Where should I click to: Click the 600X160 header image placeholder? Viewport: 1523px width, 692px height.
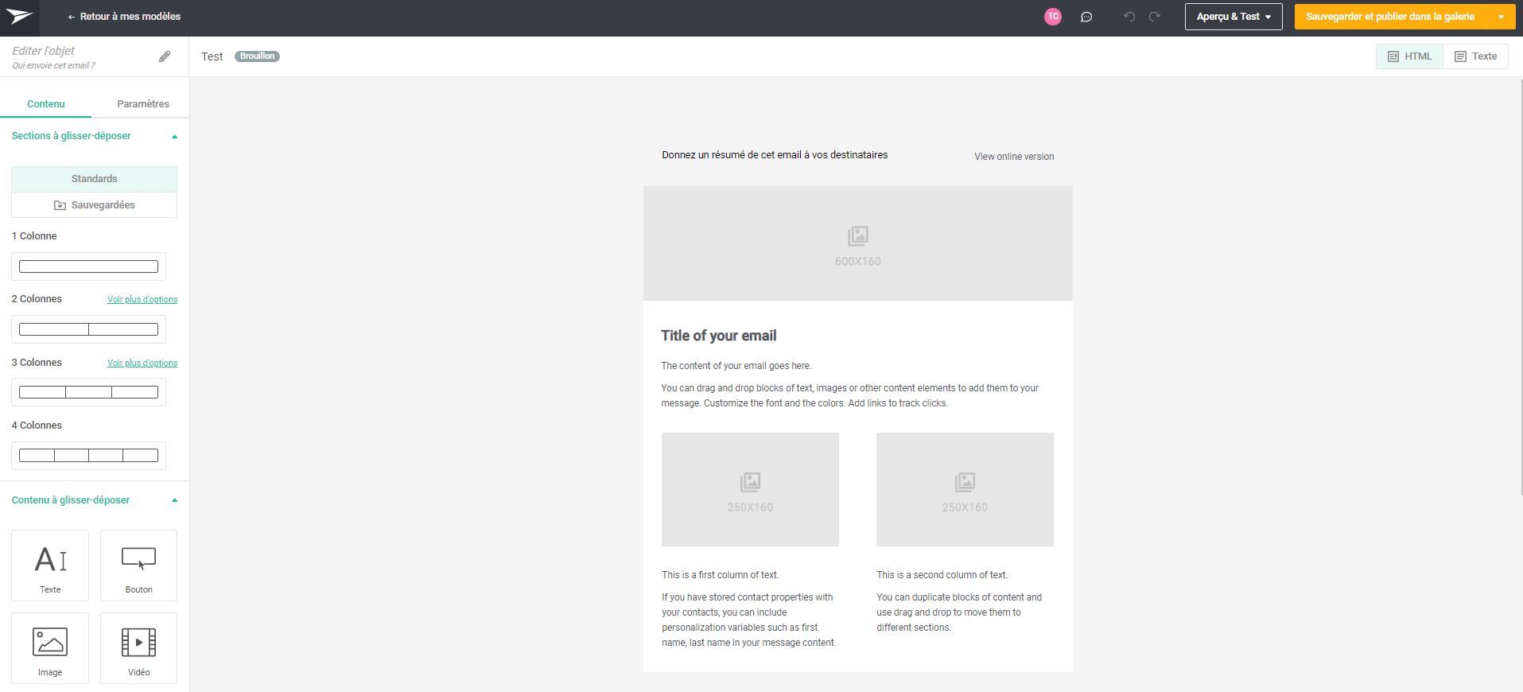(x=857, y=243)
